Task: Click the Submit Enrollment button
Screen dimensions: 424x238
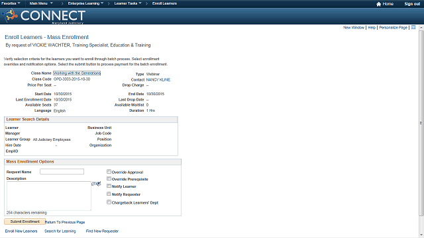Action: pyautogui.click(x=25, y=221)
